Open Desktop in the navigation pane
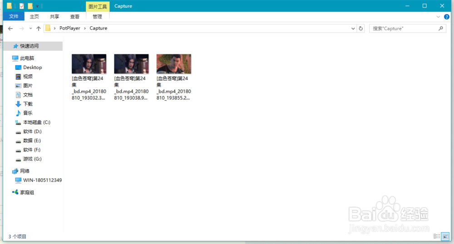 click(x=32, y=68)
